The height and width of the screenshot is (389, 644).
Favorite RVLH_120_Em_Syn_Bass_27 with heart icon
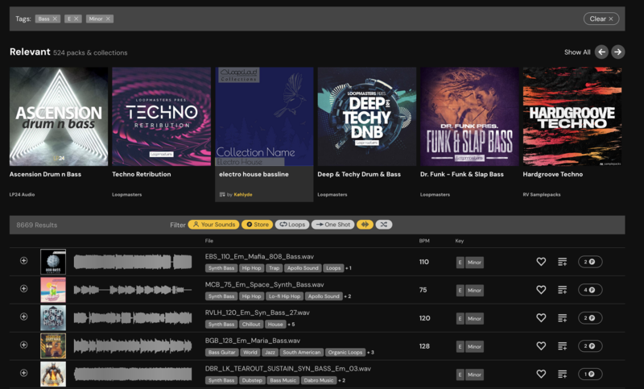(x=541, y=318)
